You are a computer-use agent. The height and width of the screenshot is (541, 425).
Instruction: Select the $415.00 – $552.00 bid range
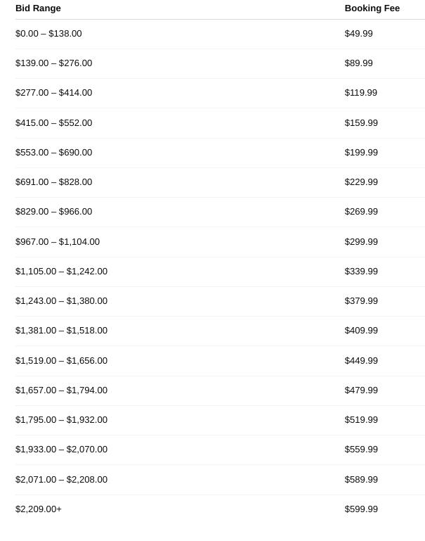pos(53,122)
